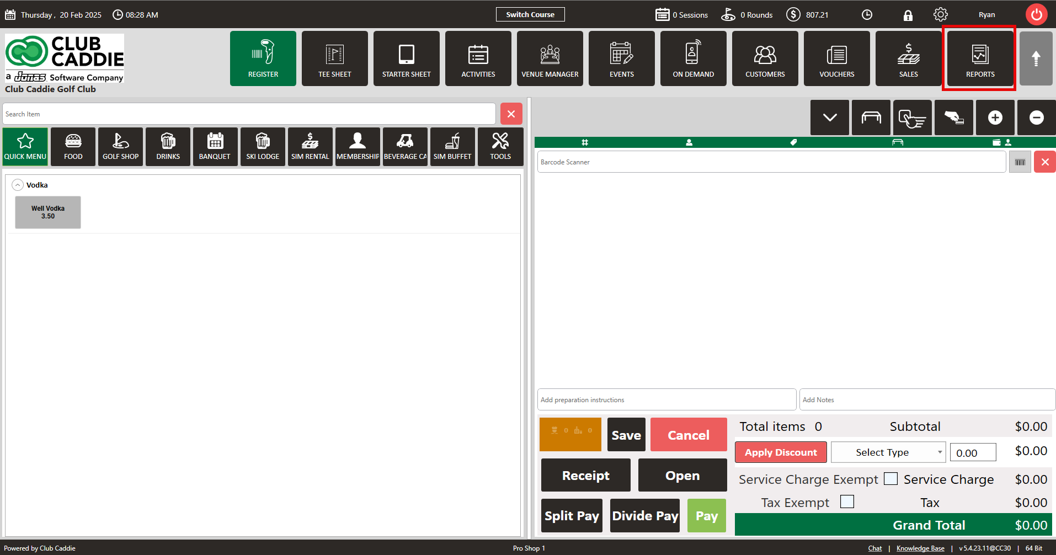Viewport: 1056px width, 555px height.
Task: Toggle the Service Charge Exempt checkbox
Action: tap(890, 478)
